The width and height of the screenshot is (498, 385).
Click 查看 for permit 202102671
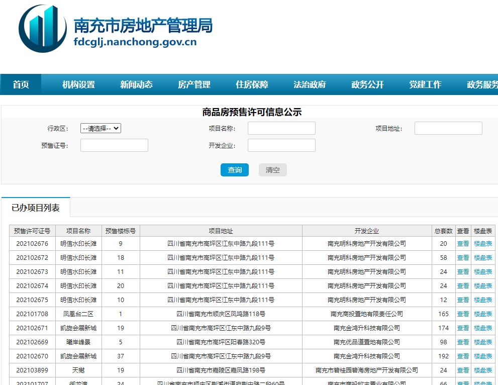pyautogui.click(x=463, y=328)
